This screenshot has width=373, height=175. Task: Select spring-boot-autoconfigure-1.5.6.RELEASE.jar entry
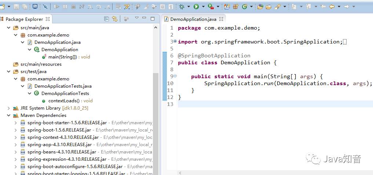coord(75,167)
